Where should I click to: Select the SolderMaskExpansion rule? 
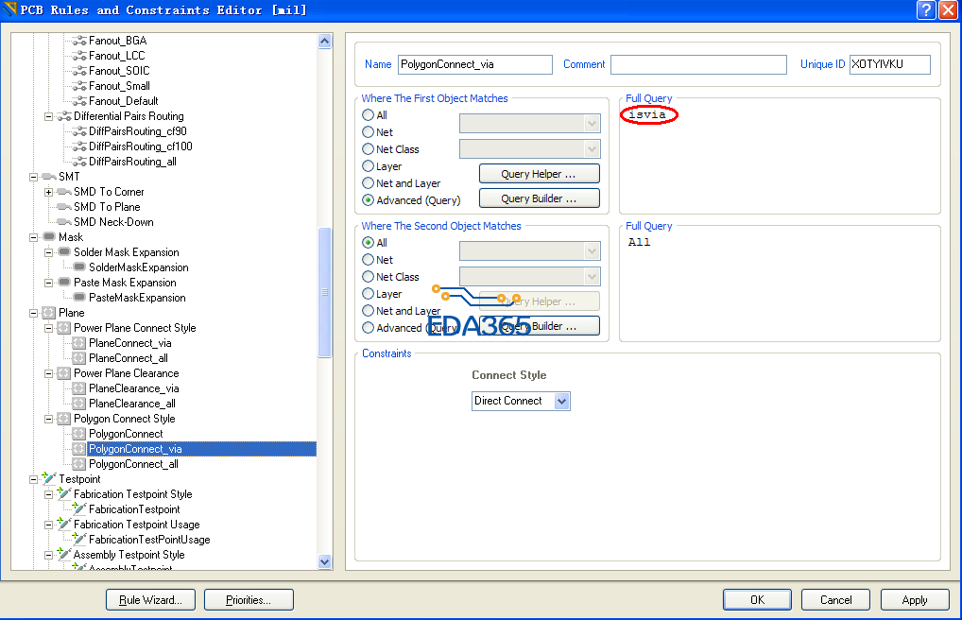[139, 267]
